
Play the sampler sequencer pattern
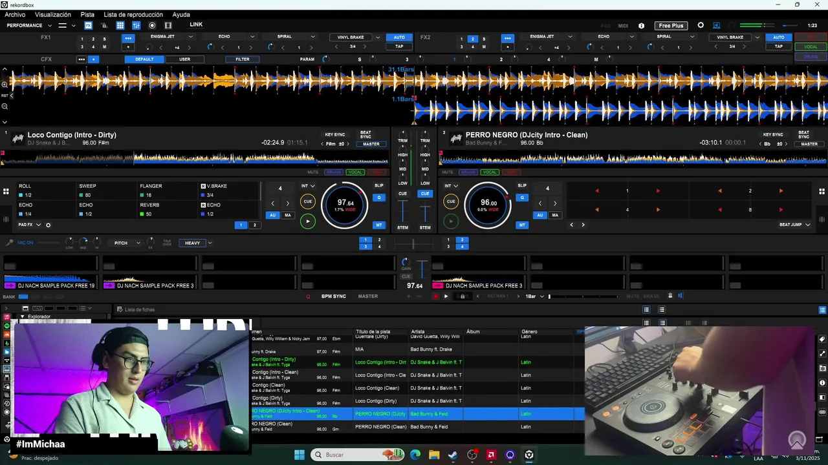pos(446,296)
